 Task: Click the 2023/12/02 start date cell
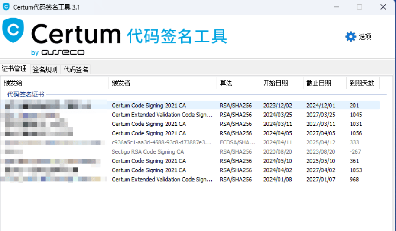(278, 106)
